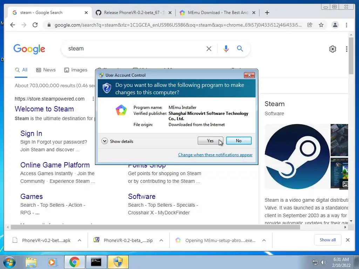Expand Show details chevron in UAC dialog
This screenshot has width=359, height=269.
pyautogui.click(x=104, y=141)
